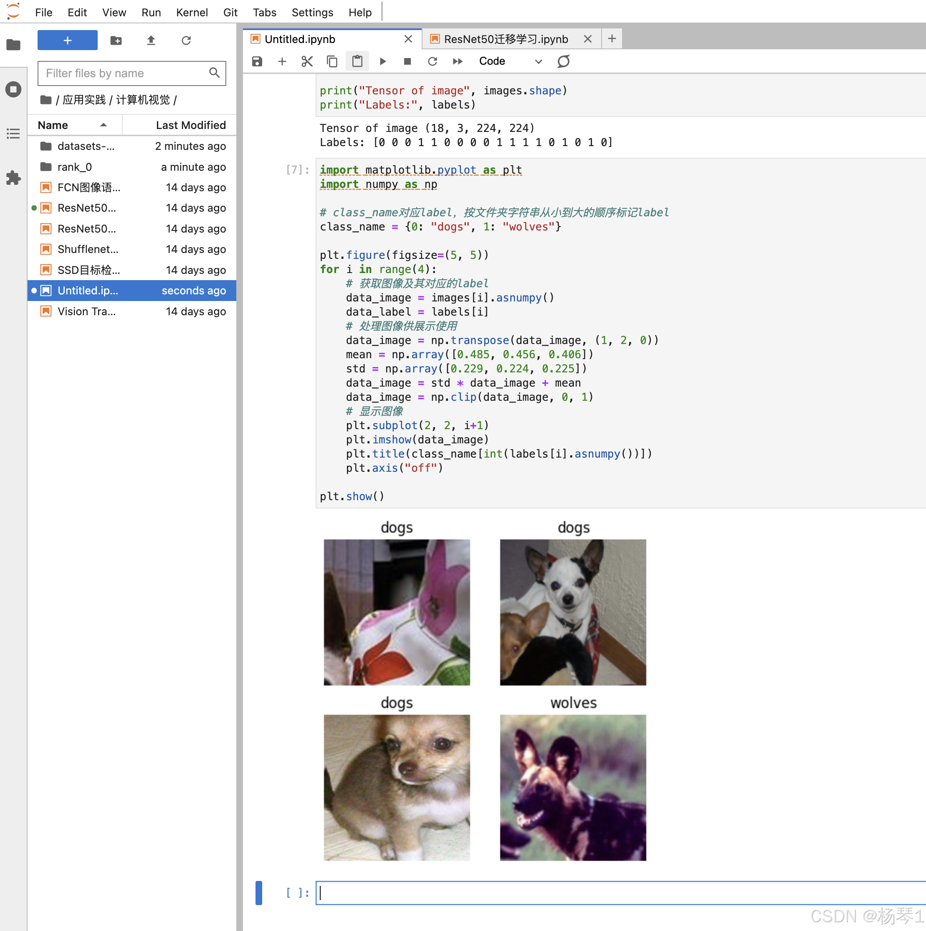
Task: Click the wolves image thumbnail
Action: (573, 787)
